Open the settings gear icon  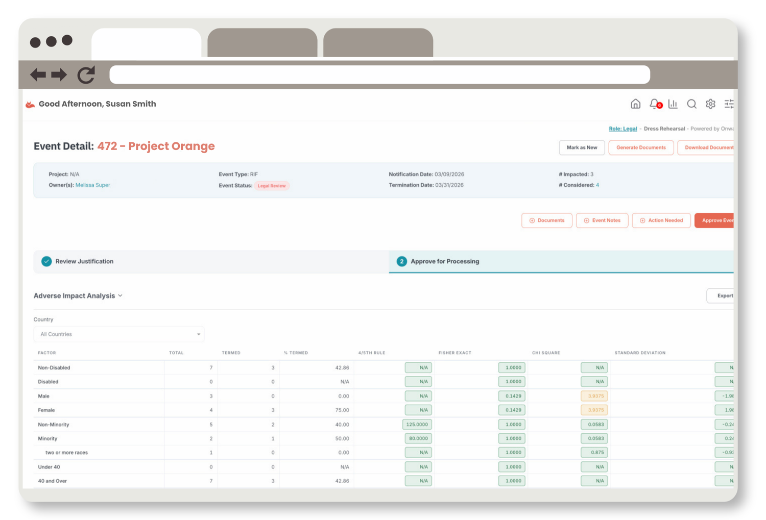pos(710,104)
